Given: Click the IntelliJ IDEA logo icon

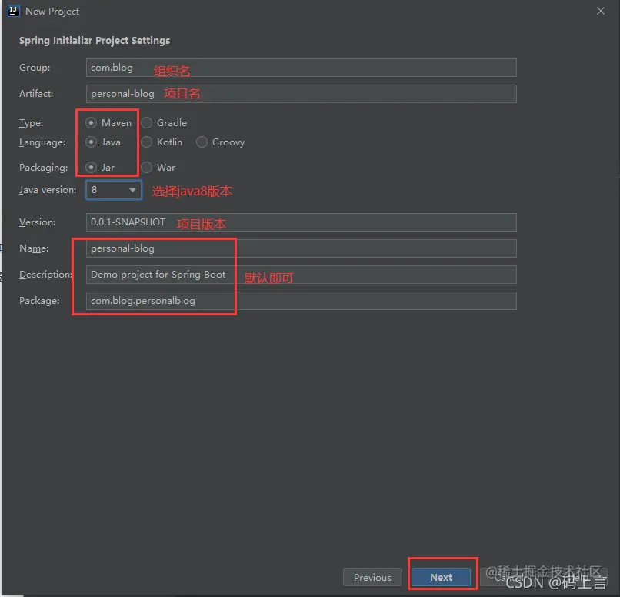Looking at the screenshot, I should [x=13, y=11].
